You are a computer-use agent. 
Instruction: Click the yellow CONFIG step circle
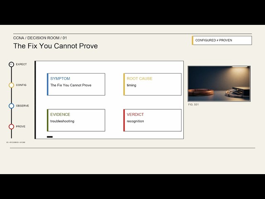pos(11,85)
